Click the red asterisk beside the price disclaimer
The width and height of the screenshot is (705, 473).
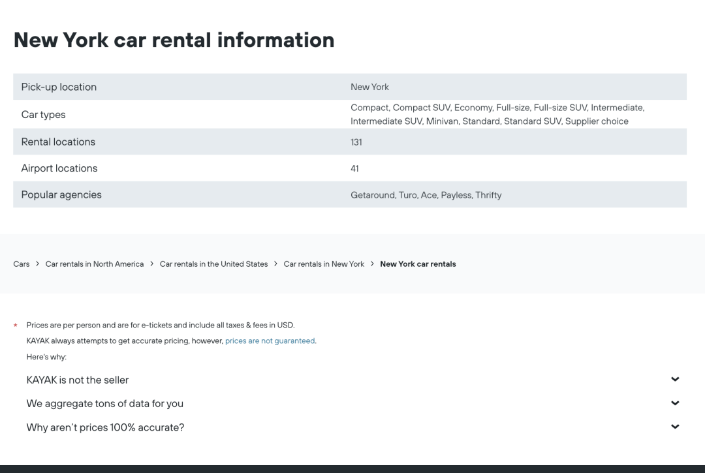click(x=15, y=326)
